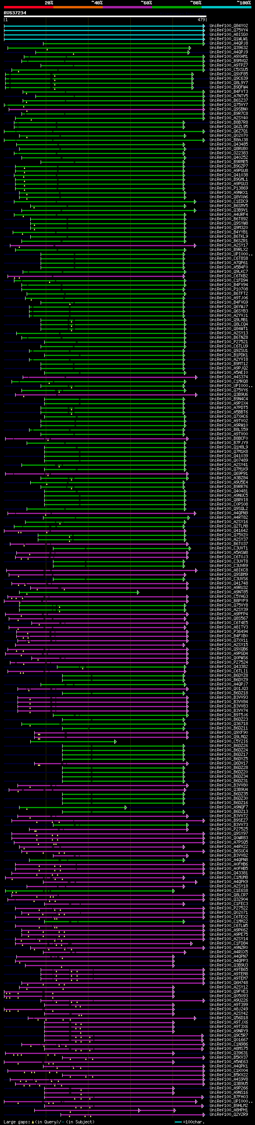Click the orange ~40% identity legend segment
255x1125 pixels.
(78, 8)
